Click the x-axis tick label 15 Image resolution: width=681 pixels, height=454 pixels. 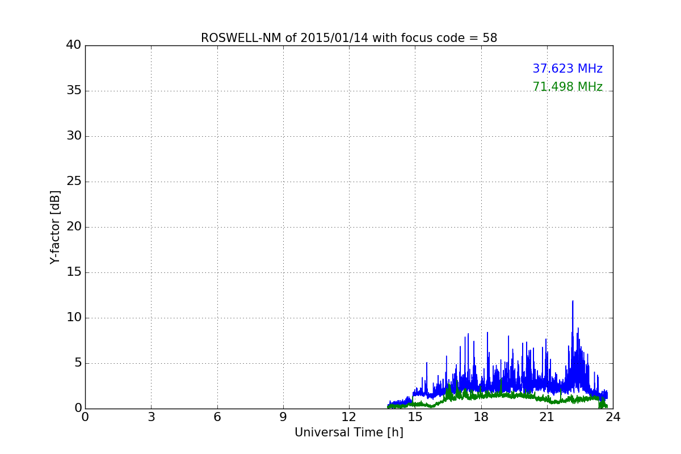point(415,418)
